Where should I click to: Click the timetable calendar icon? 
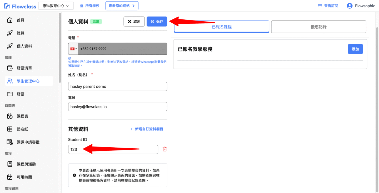point(10,116)
